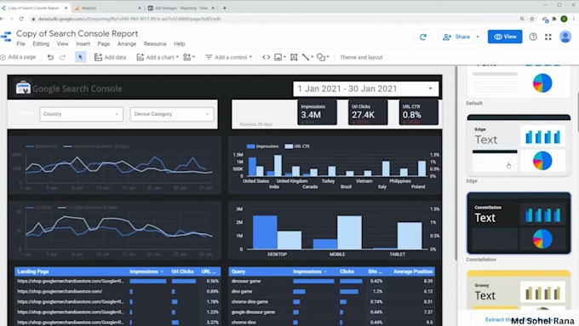Select the Constellation theme thumbnail
The width and height of the screenshot is (579, 326).
pyautogui.click(x=519, y=223)
